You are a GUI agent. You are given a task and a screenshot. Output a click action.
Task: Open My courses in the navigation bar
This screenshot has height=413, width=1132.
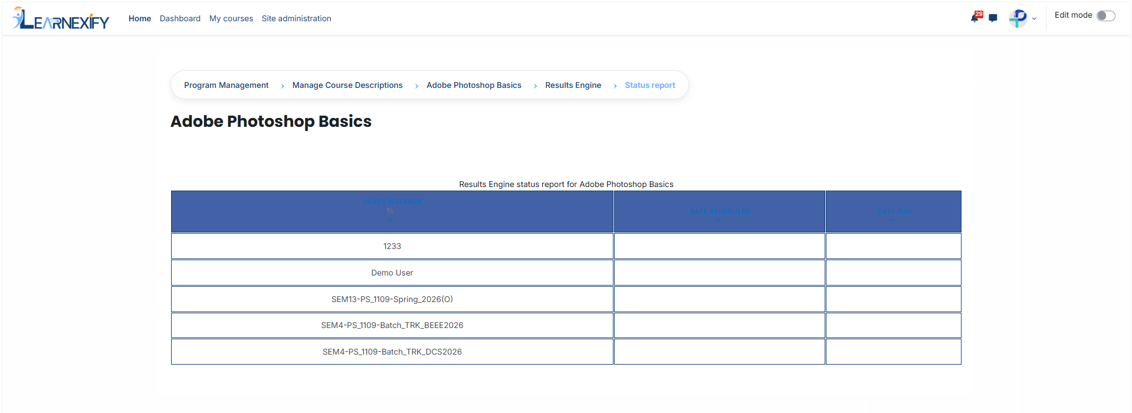(x=231, y=18)
